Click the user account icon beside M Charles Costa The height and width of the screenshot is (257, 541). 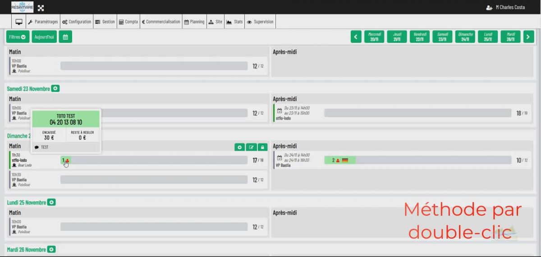pos(489,8)
